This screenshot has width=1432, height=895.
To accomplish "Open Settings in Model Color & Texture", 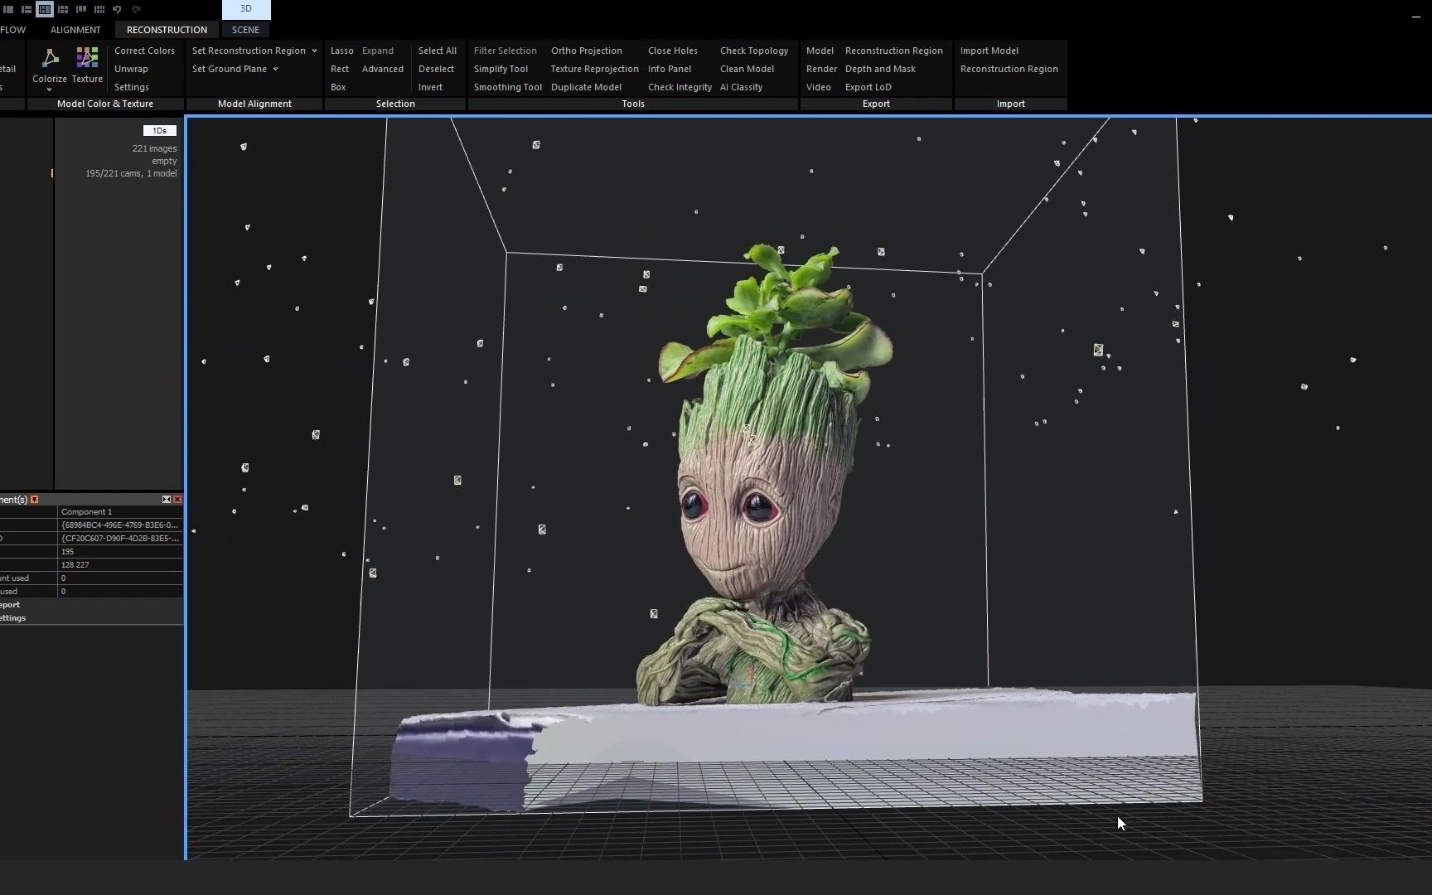I will pos(132,87).
